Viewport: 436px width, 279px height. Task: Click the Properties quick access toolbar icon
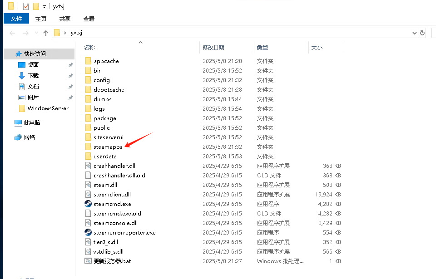point(26,6)
